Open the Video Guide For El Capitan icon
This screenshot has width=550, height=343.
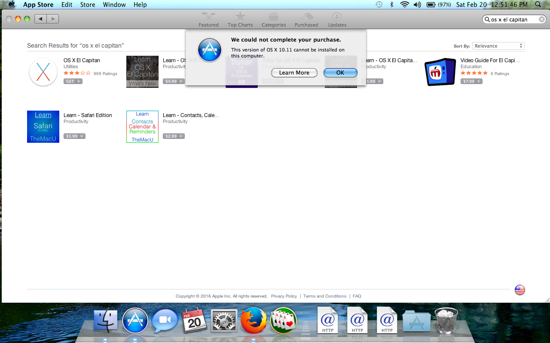440,72
